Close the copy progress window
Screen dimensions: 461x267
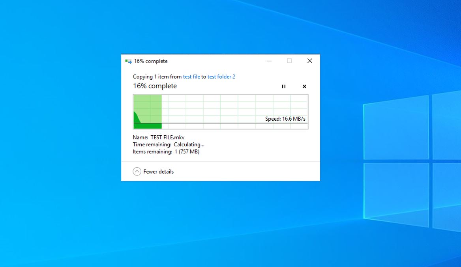point(309,61)
